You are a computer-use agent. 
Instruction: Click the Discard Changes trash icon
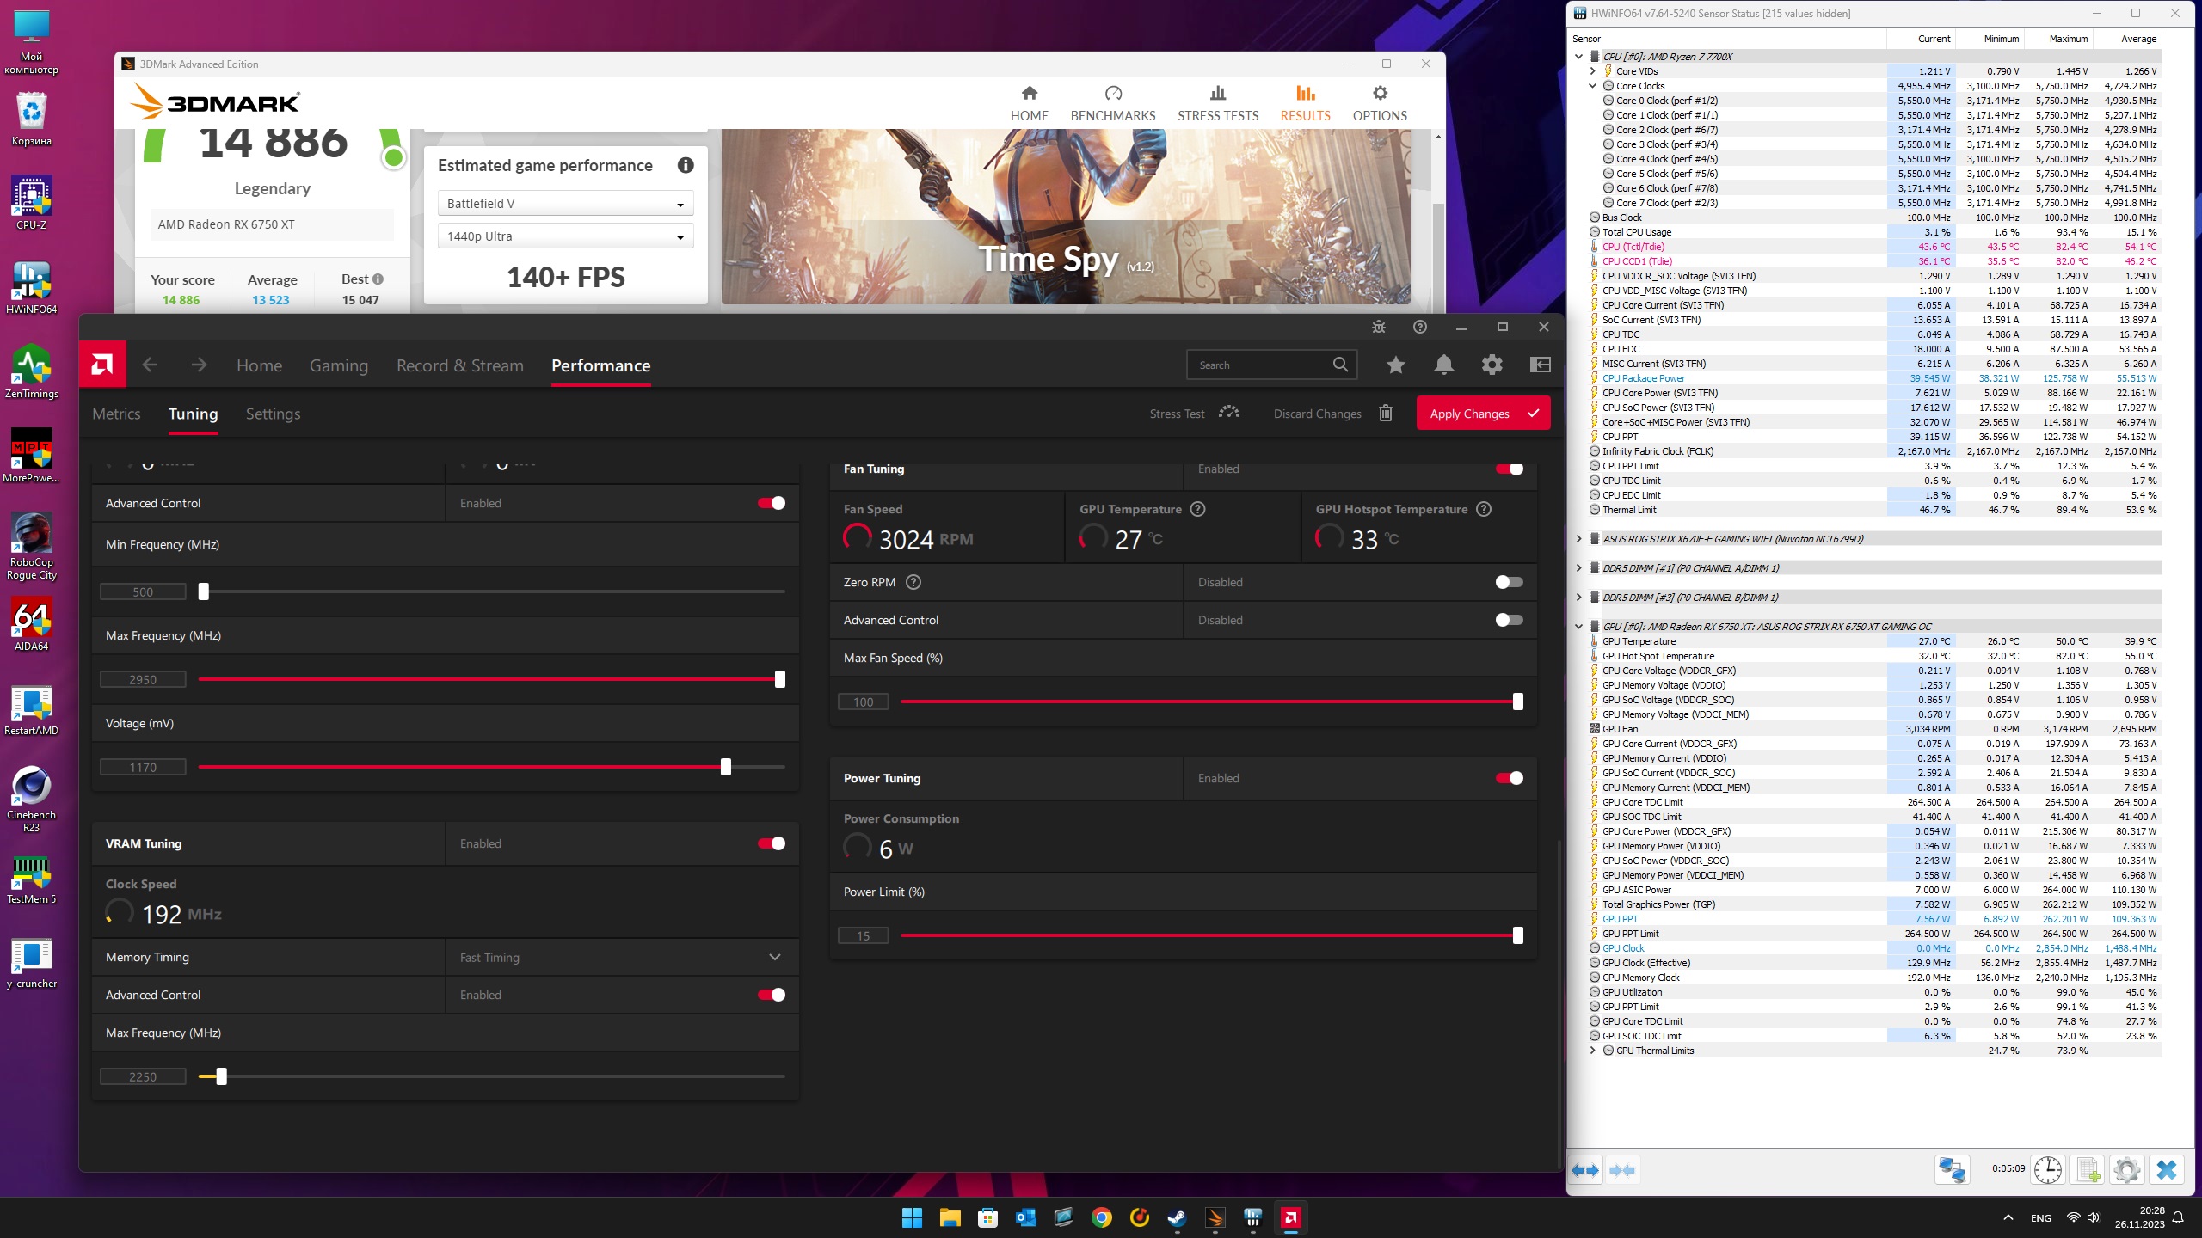click(1385, 414)
